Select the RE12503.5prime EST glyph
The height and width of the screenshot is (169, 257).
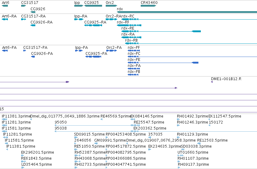click(x=199, y=143)
